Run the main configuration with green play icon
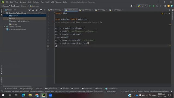 (150, 6)
